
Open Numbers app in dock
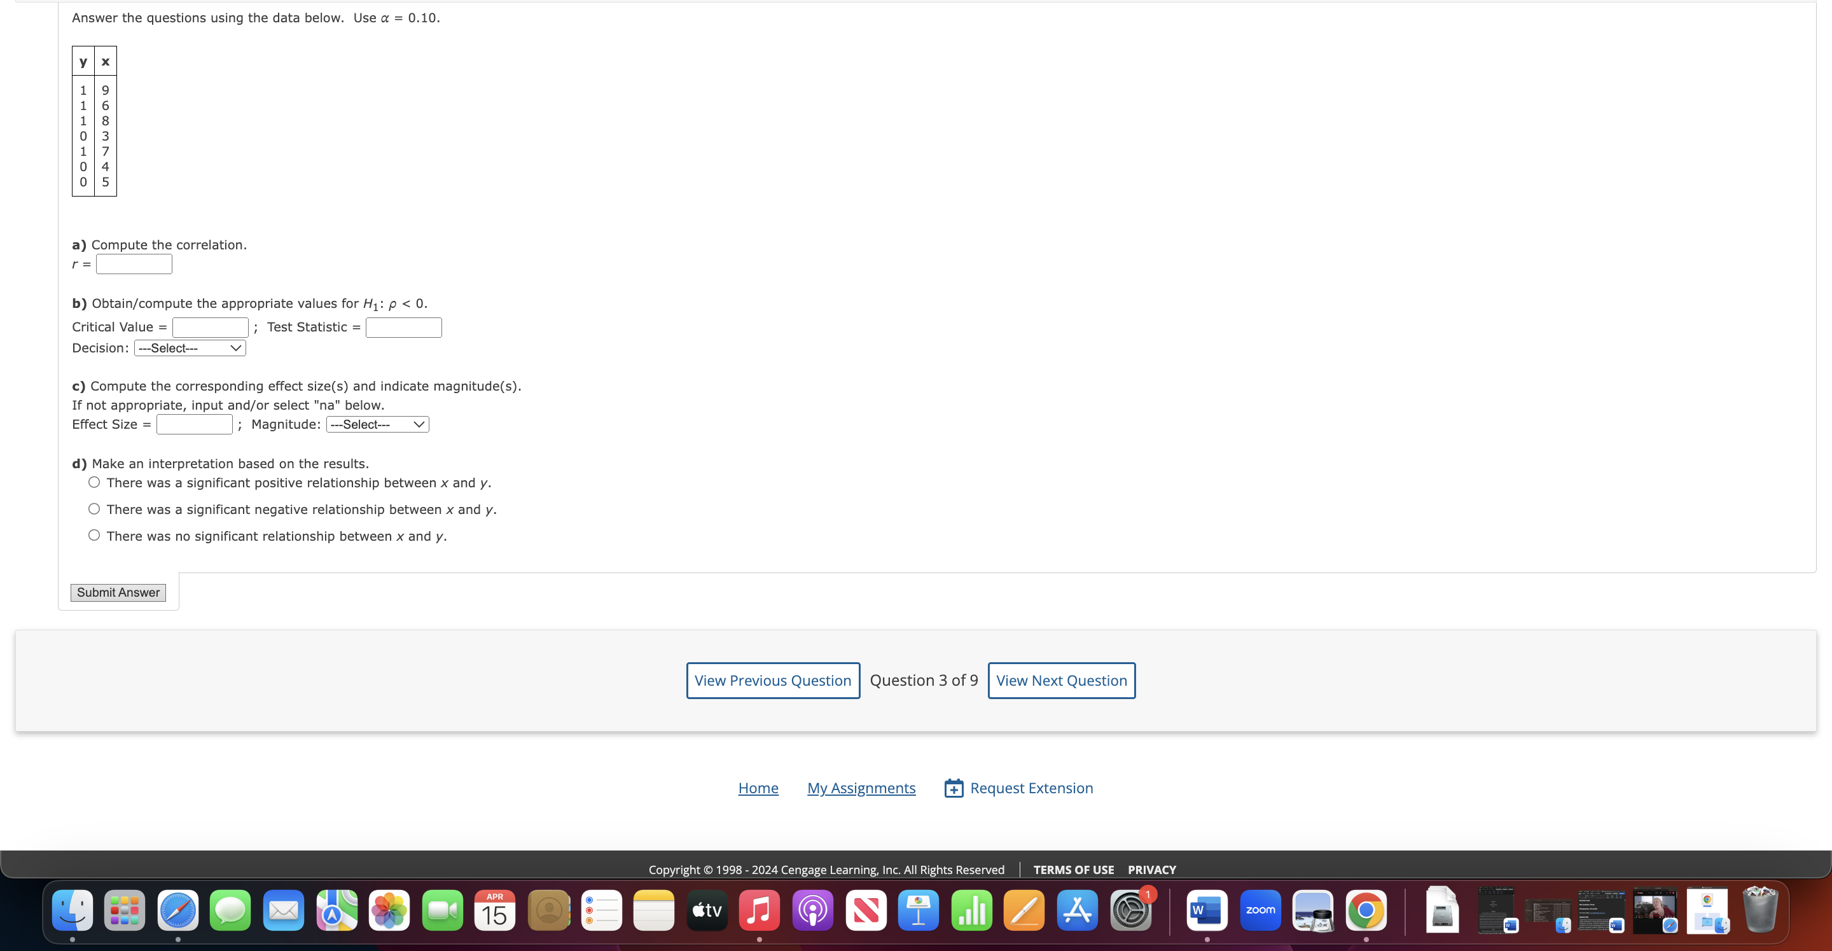[x=971, y=910]
